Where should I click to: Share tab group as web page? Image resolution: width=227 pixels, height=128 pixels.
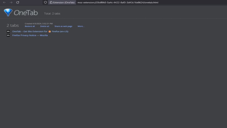63,26
